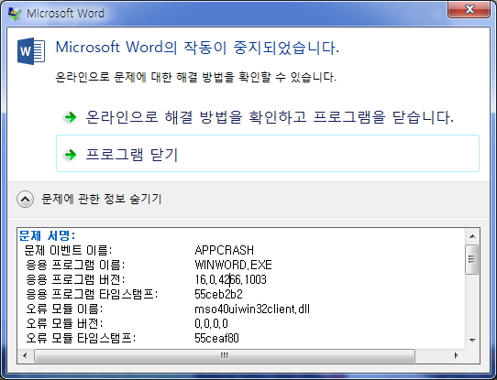Click the horizontal scrollbar right arrow
The height and width of the screenshot is (380, 497).
[x=457, y=355]
